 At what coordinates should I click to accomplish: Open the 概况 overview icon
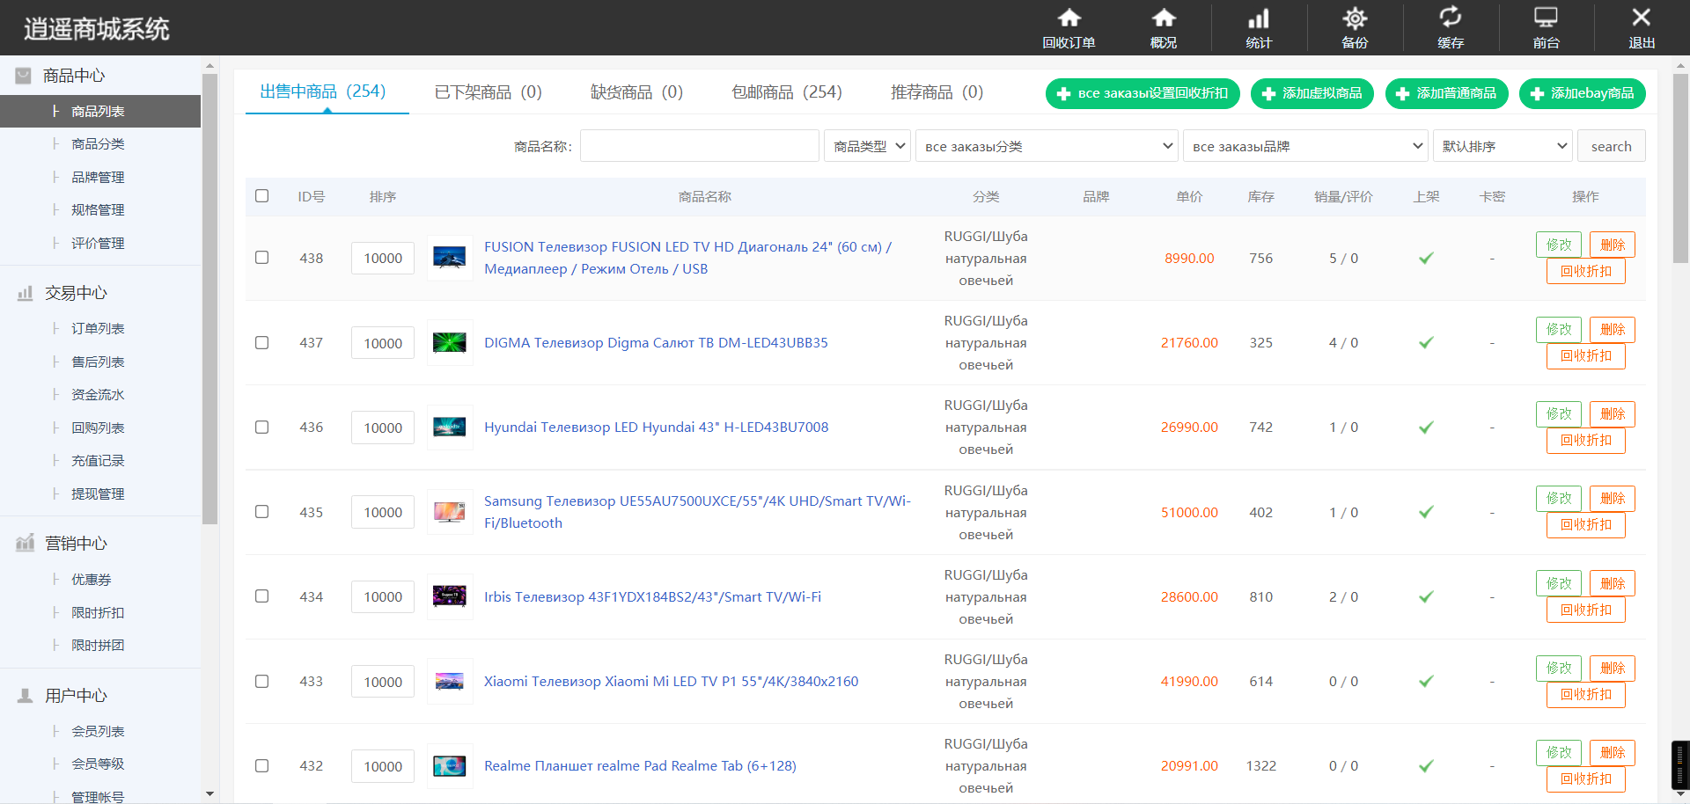click(x=1164, y=18)
